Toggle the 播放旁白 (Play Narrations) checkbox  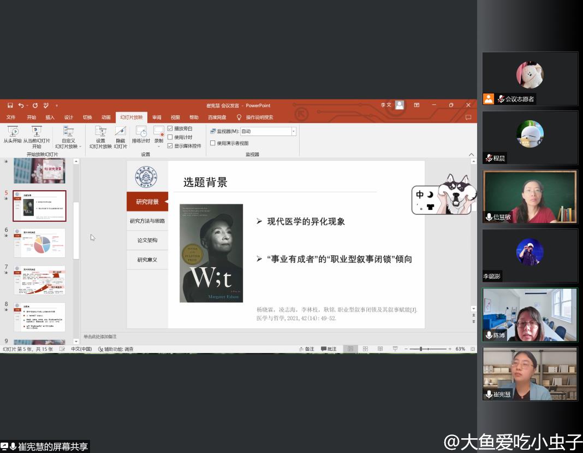pos(170,128)
